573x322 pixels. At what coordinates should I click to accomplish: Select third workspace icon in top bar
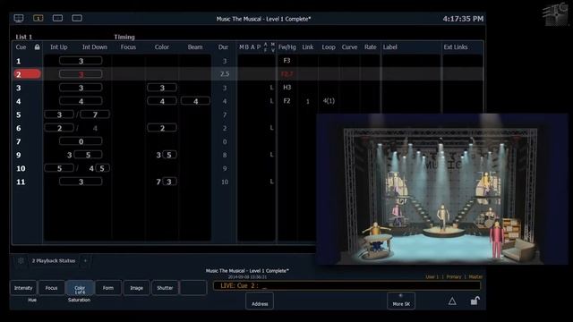click(57, 18)
